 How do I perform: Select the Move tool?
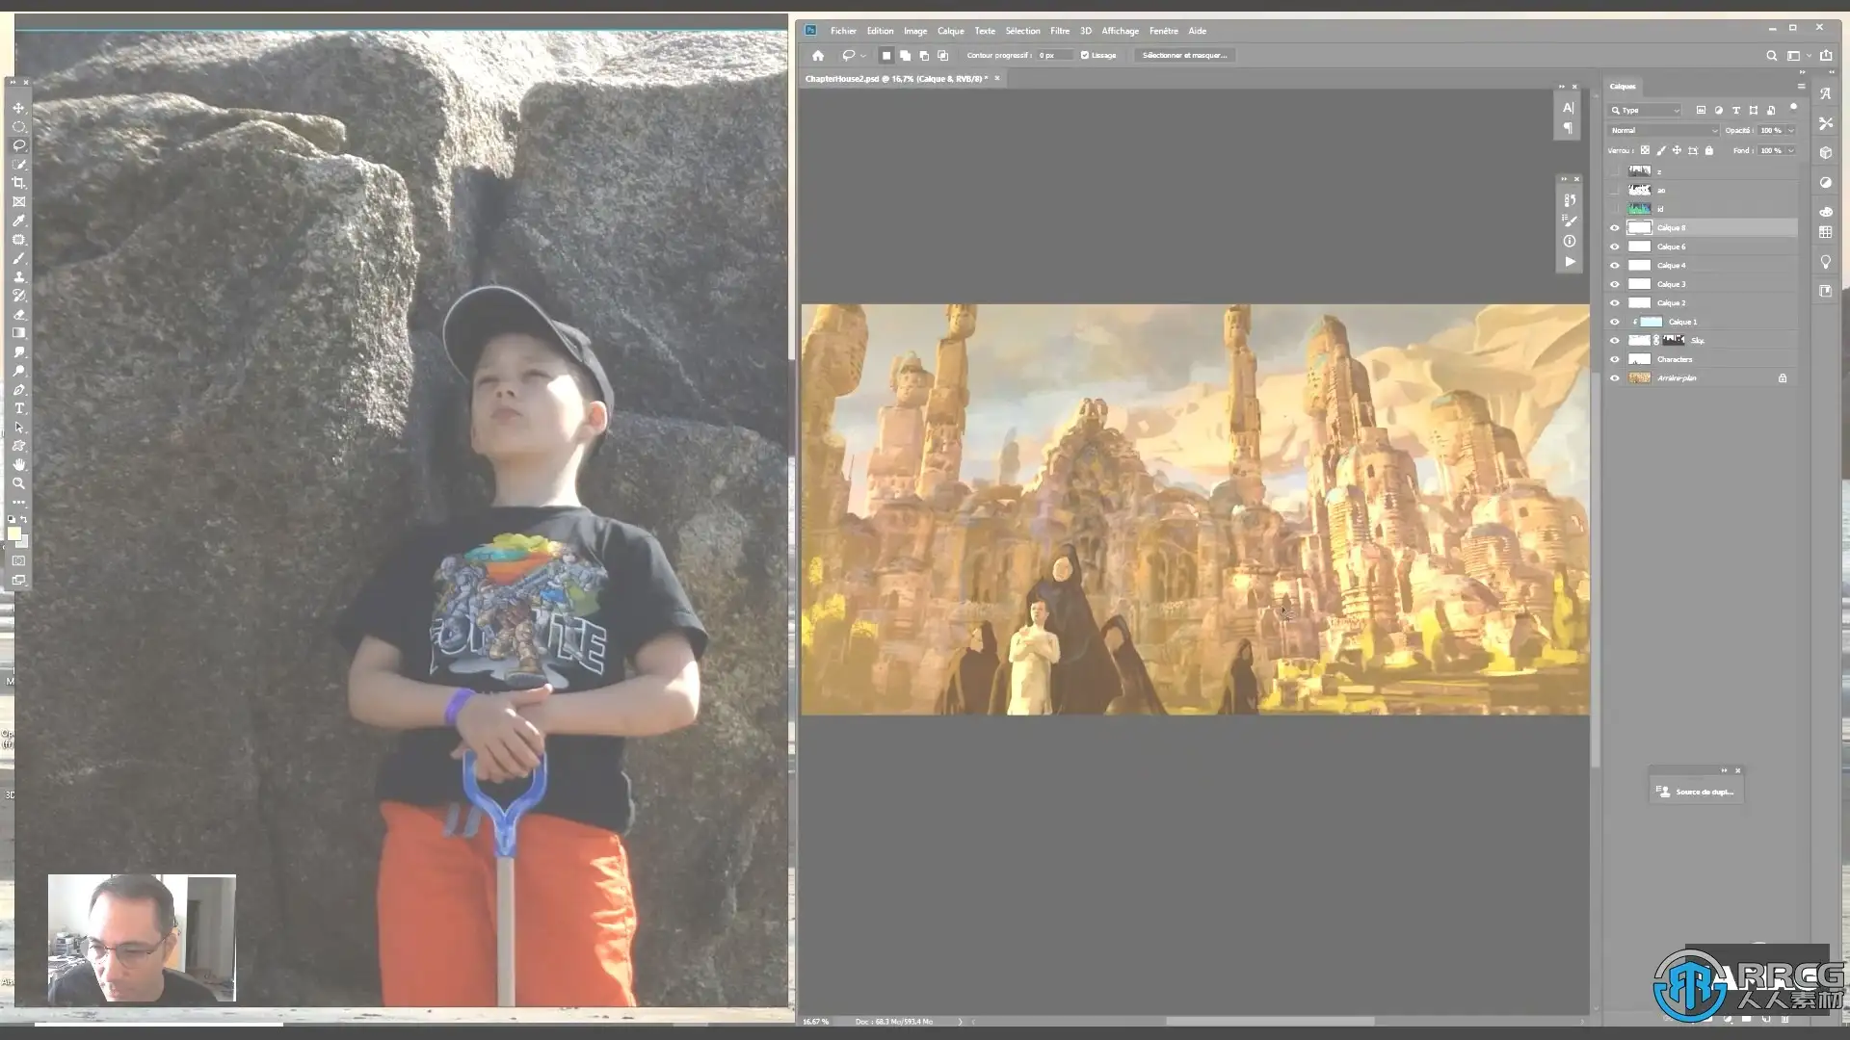point(18,108)
